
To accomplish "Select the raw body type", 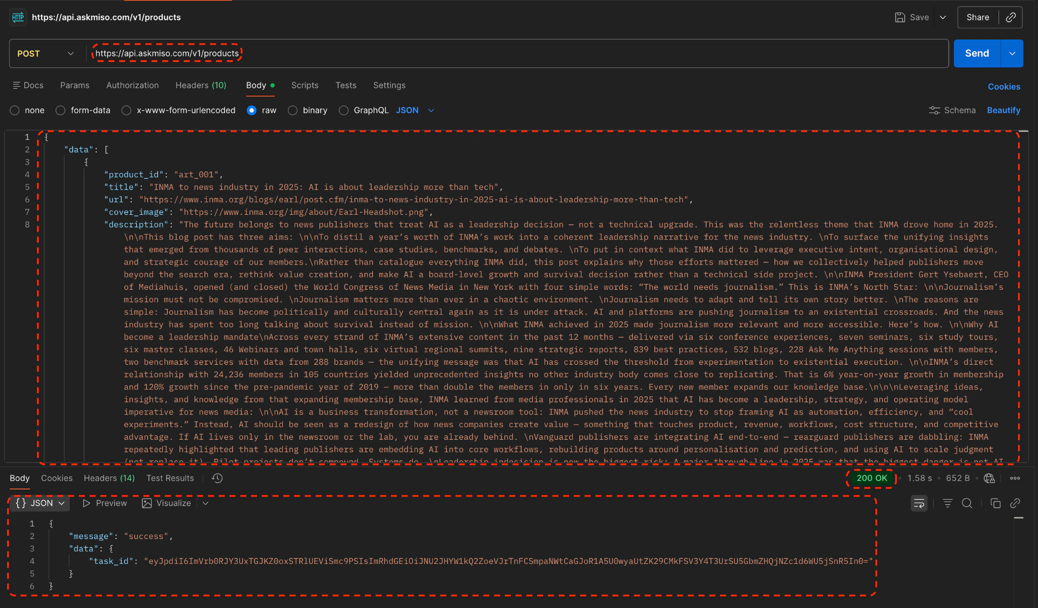I will click(252, 110).
